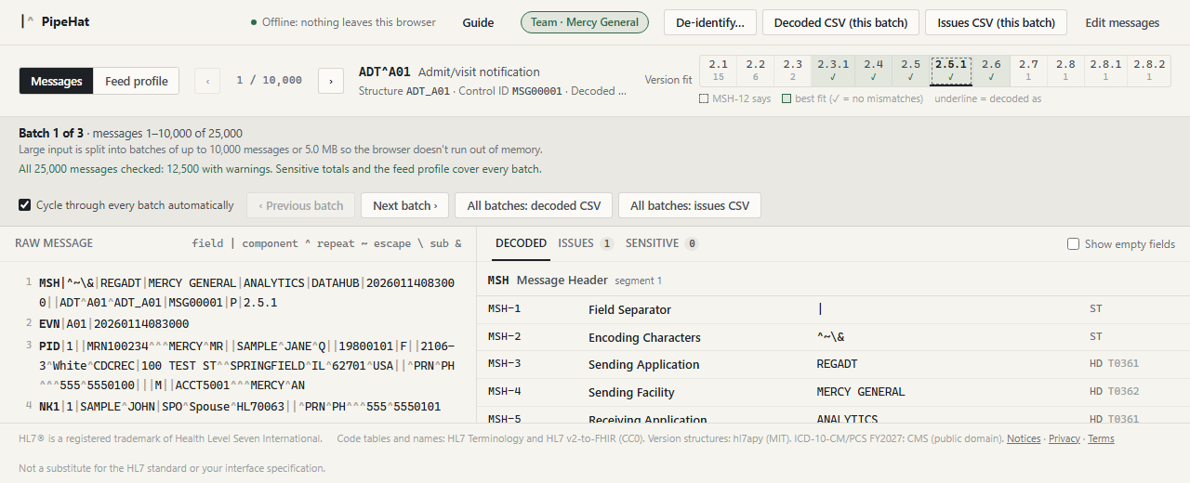Open the Terms link
This screenshot has height=483, width=1190.
tap(1101, 438)
